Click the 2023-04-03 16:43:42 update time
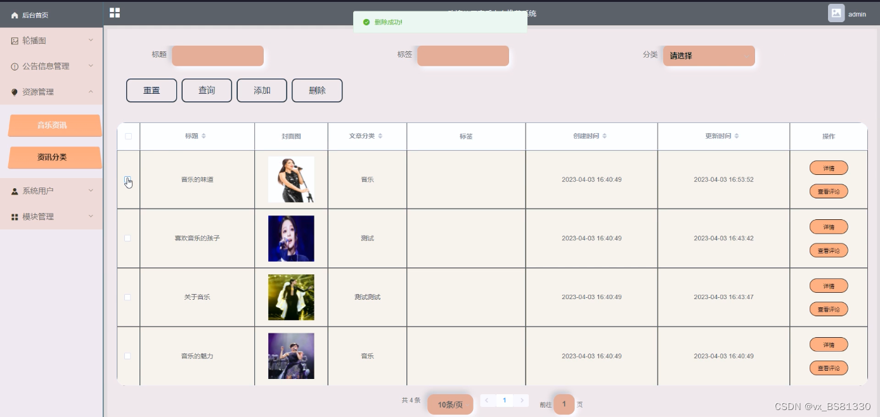This screenshot has height=417, width=880. (x=723, y=238)
